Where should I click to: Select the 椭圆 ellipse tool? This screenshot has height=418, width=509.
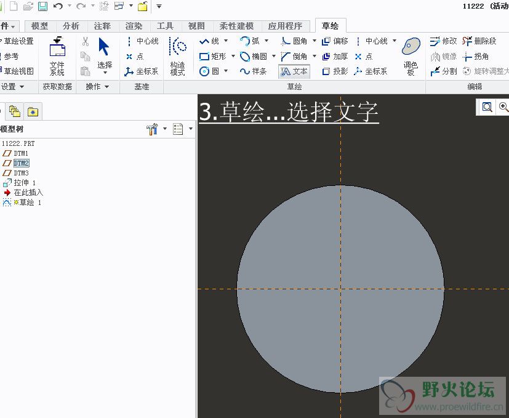(254, 56)
